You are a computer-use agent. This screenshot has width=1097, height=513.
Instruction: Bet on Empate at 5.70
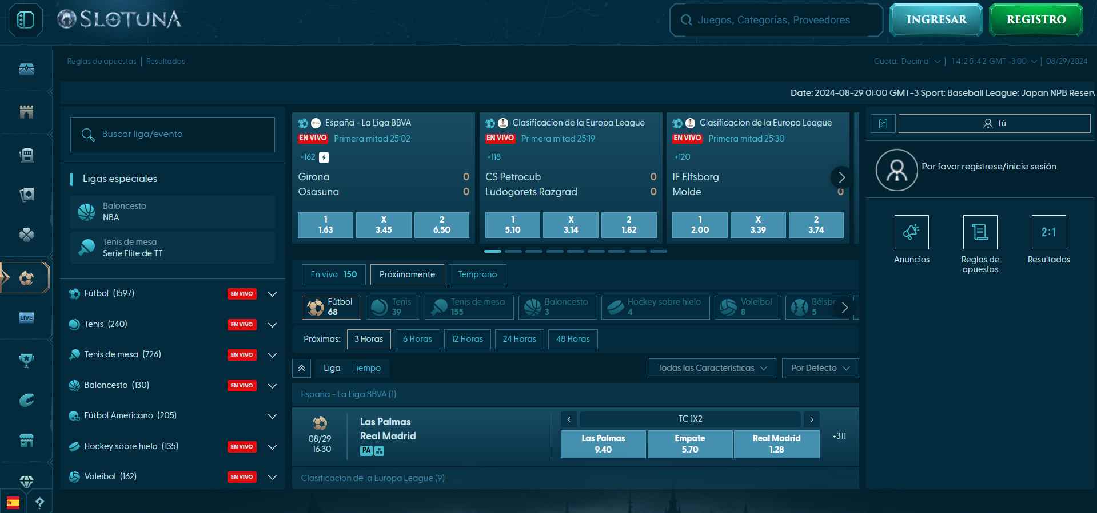pyautogui.click(x=690, y=444)
